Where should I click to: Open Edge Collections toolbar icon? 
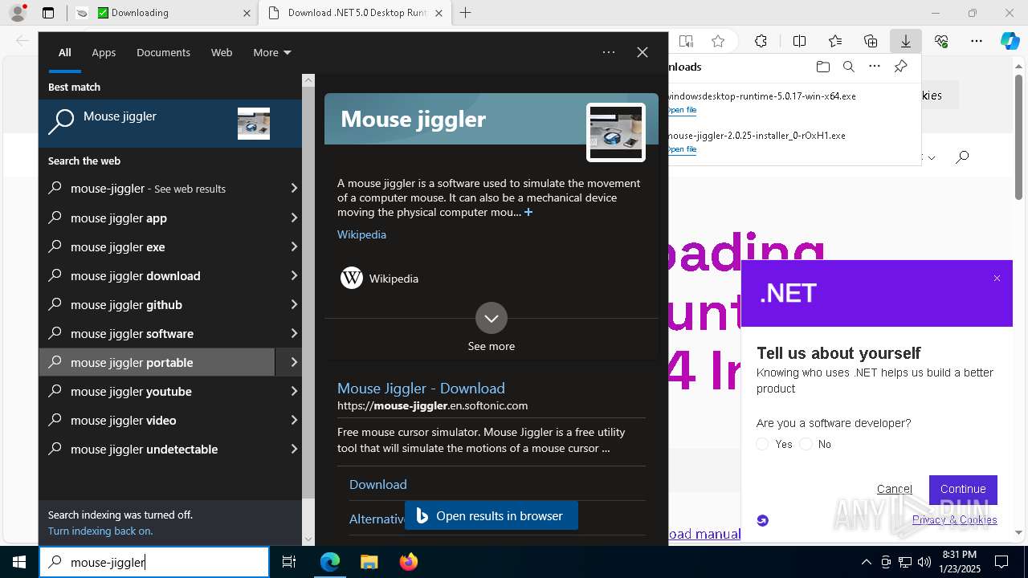tap(871, 42)
